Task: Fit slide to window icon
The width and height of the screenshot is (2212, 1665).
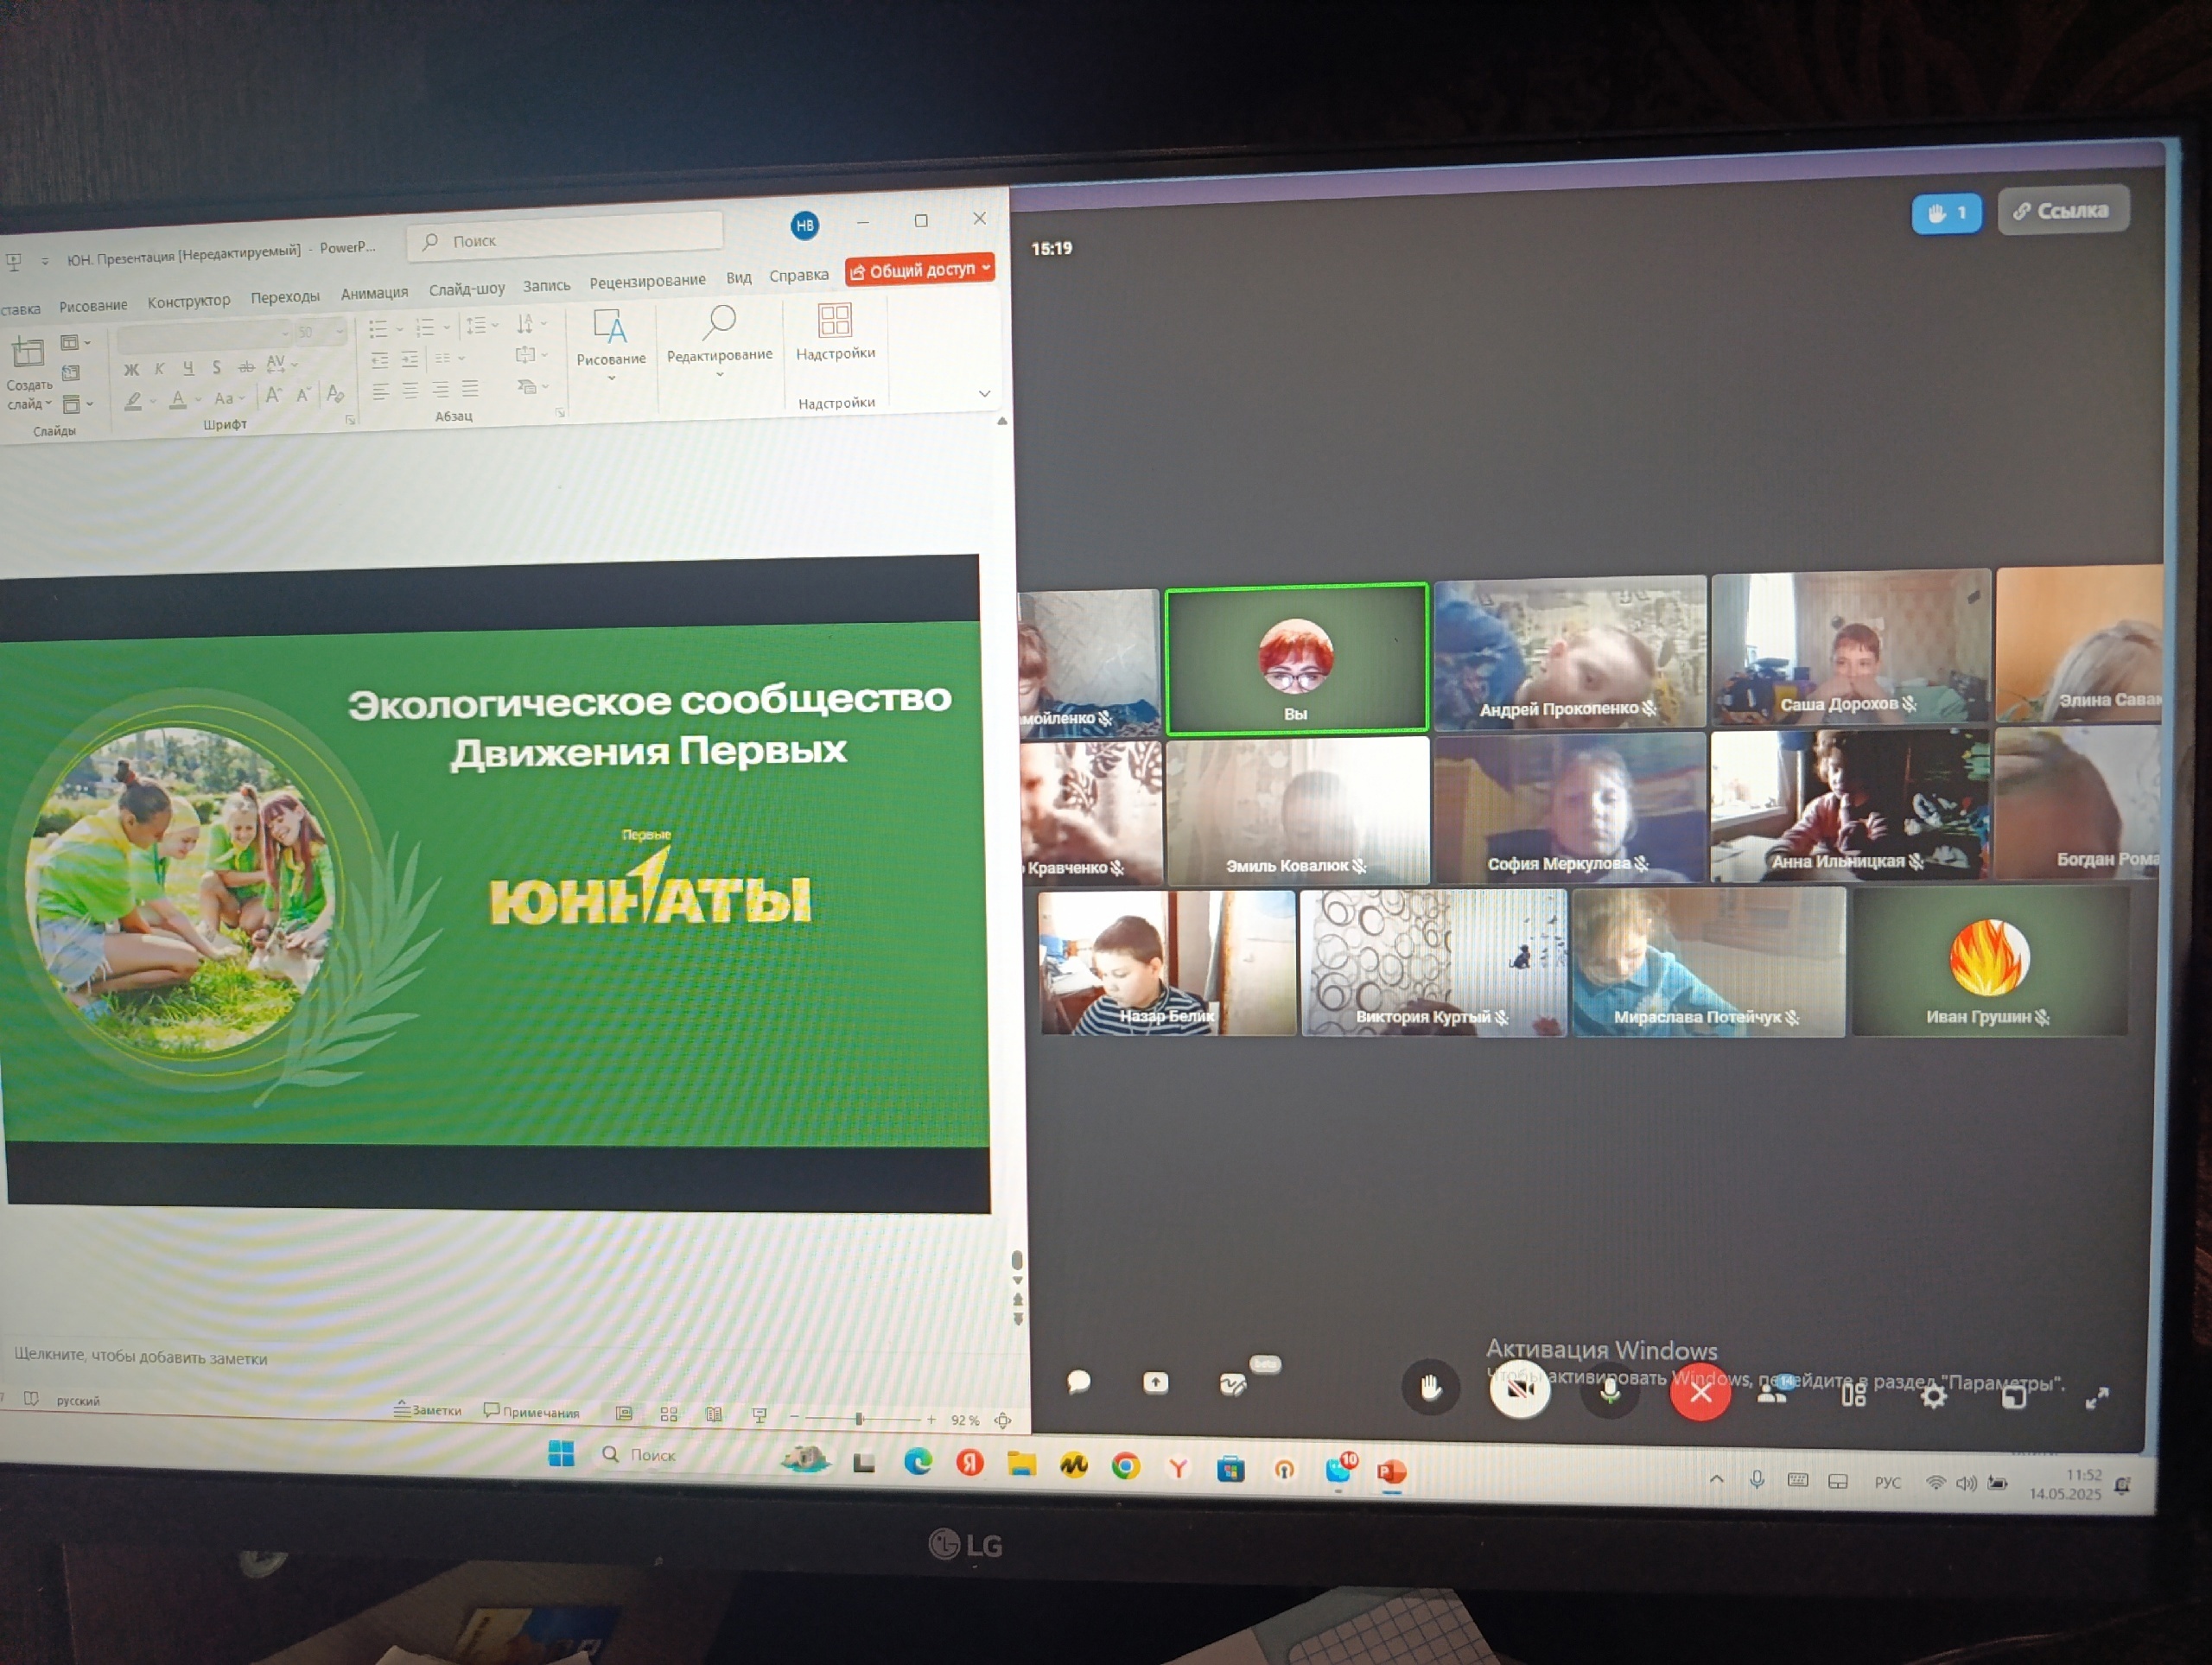Action: pyautogui.click(x=1003, y=1420)
